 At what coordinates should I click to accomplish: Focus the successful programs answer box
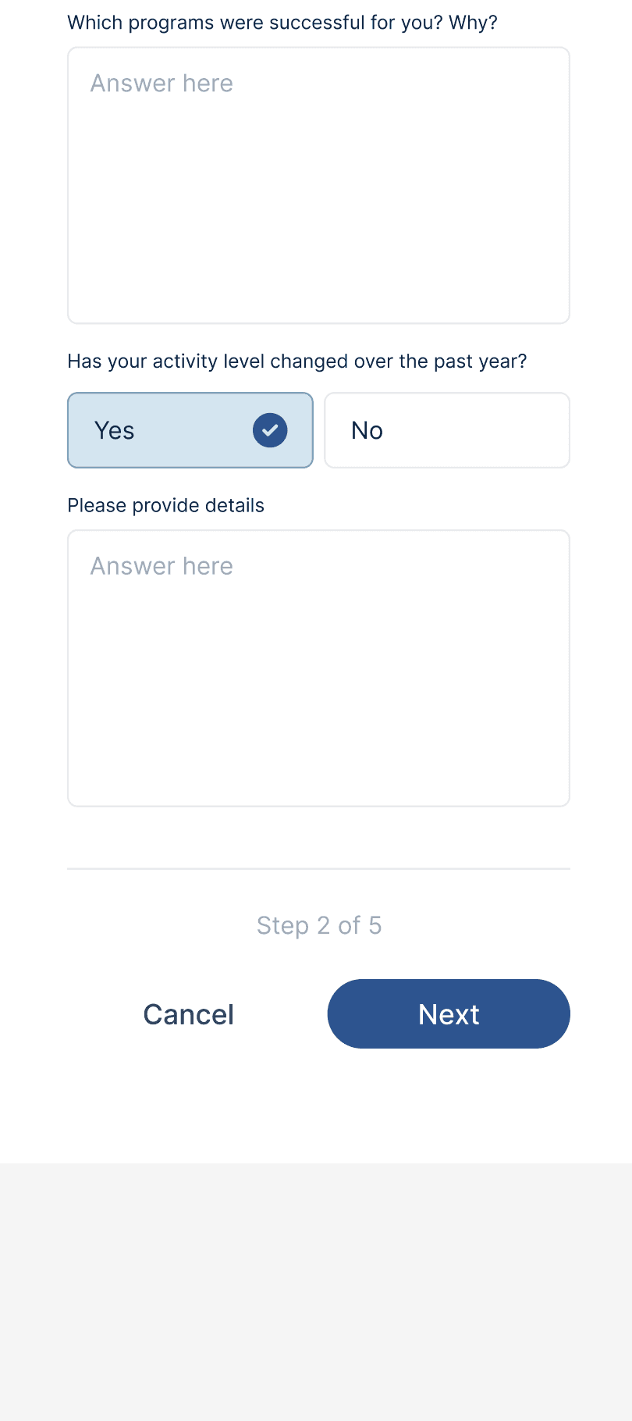318,186
